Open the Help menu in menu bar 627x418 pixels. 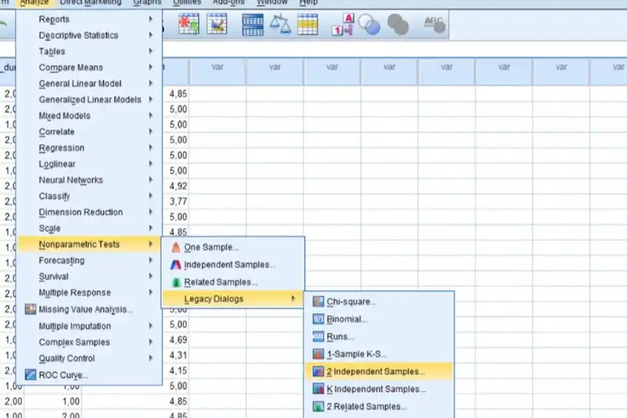click(x=308, y=2)
